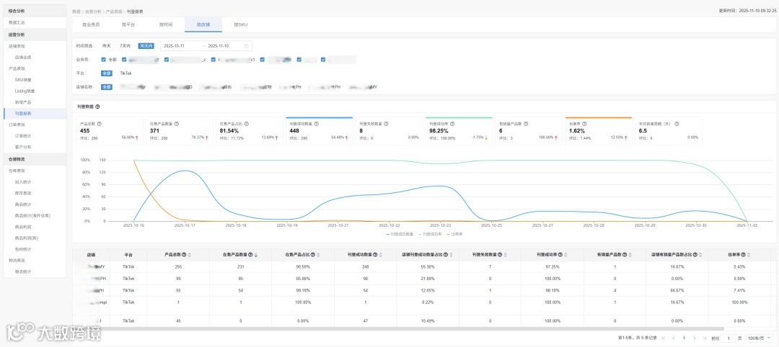The height and width of the screenshot is (347, 779).
Task: Sort table by 在售产品数量 column arrows
Action: pyautogui.click(x=256, y=254)
